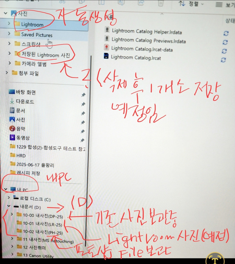Click the Lightroom folder icon in the tree

(x=17, y=24)
